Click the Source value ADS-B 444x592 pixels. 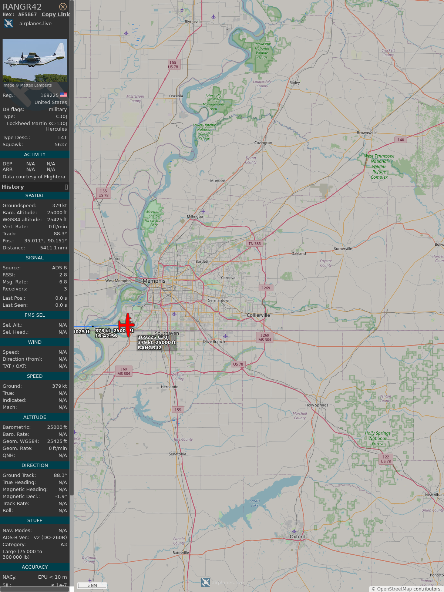click(59, 268)
